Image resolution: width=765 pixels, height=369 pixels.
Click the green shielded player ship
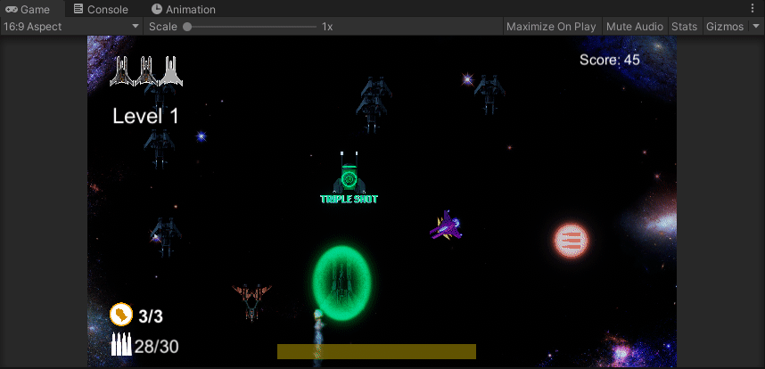click(x=342, y=283)
